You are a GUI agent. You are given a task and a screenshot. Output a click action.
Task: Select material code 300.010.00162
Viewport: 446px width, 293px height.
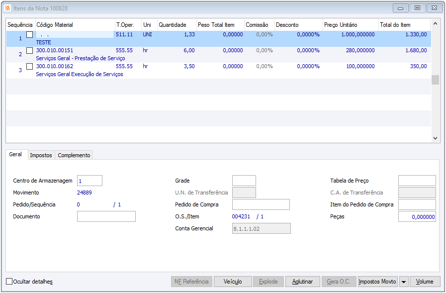pos(55,66)
